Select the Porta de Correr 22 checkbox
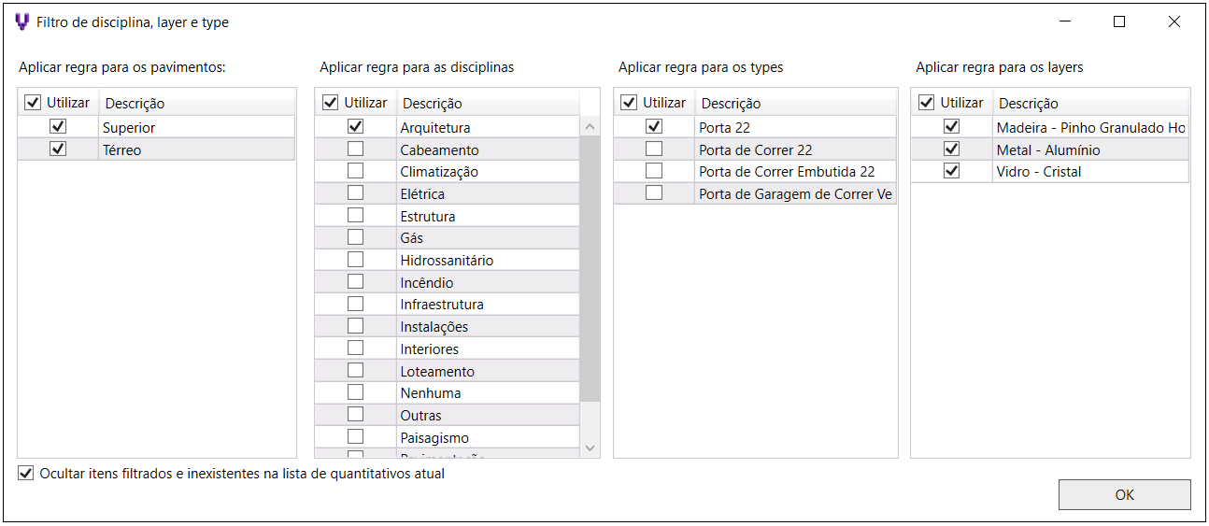The height and width of the screenshot is (526, 1209). coord(654,149)
